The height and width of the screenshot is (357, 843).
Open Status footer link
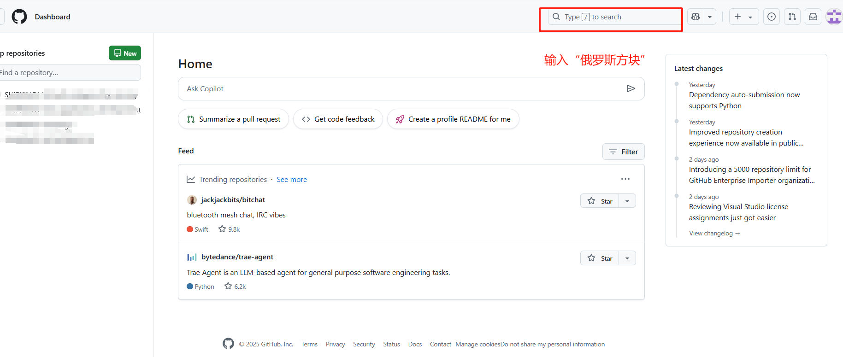coord(391,344)
